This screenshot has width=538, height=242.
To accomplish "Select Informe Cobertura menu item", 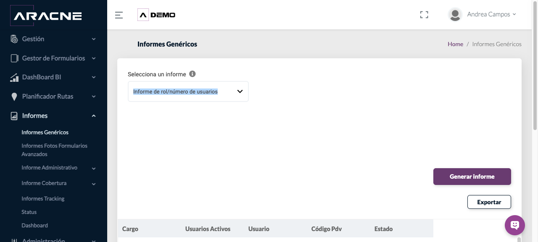I will (x=44, y=183).
